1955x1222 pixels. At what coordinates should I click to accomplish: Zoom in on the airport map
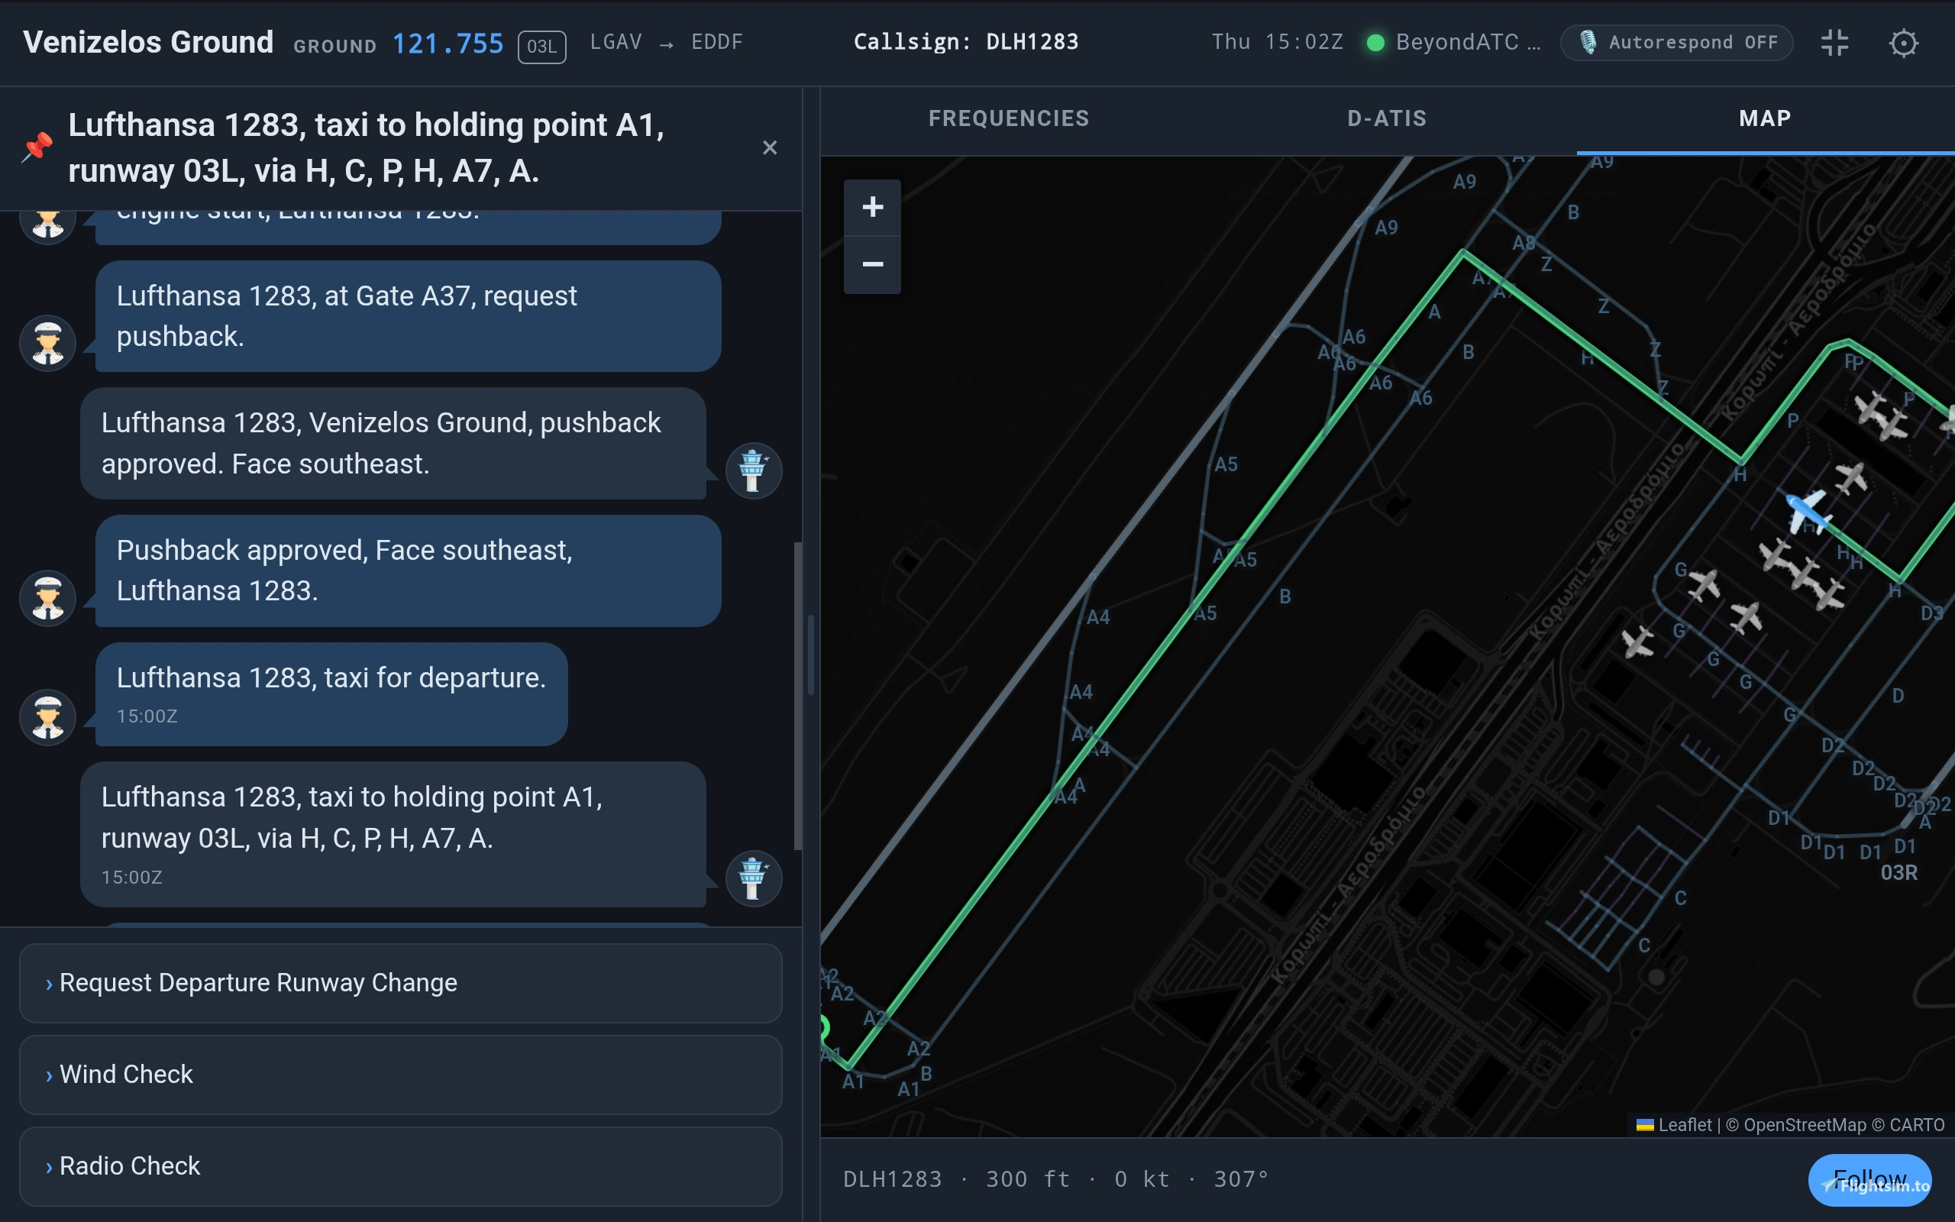click(872, 207)
